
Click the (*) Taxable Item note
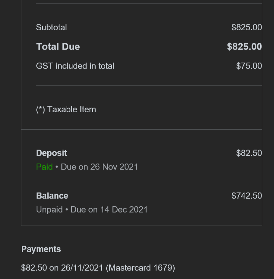click(66, 110)
